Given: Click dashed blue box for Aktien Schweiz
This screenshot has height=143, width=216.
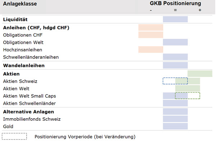Looking at the screenshot, I should point(175,81).
